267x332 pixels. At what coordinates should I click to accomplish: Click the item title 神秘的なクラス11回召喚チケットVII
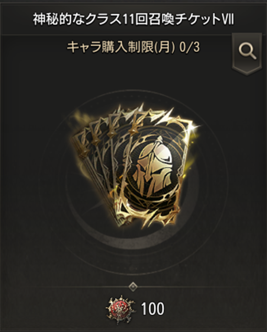(x=133, y=20)
